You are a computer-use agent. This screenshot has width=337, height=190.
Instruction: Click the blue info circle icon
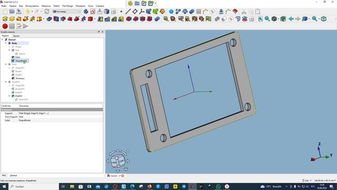tap(171, 12)
